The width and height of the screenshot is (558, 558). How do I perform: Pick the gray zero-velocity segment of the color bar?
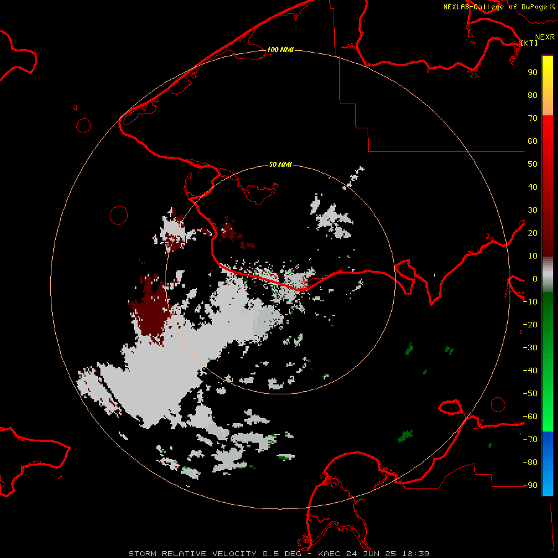tap(547, 275)
